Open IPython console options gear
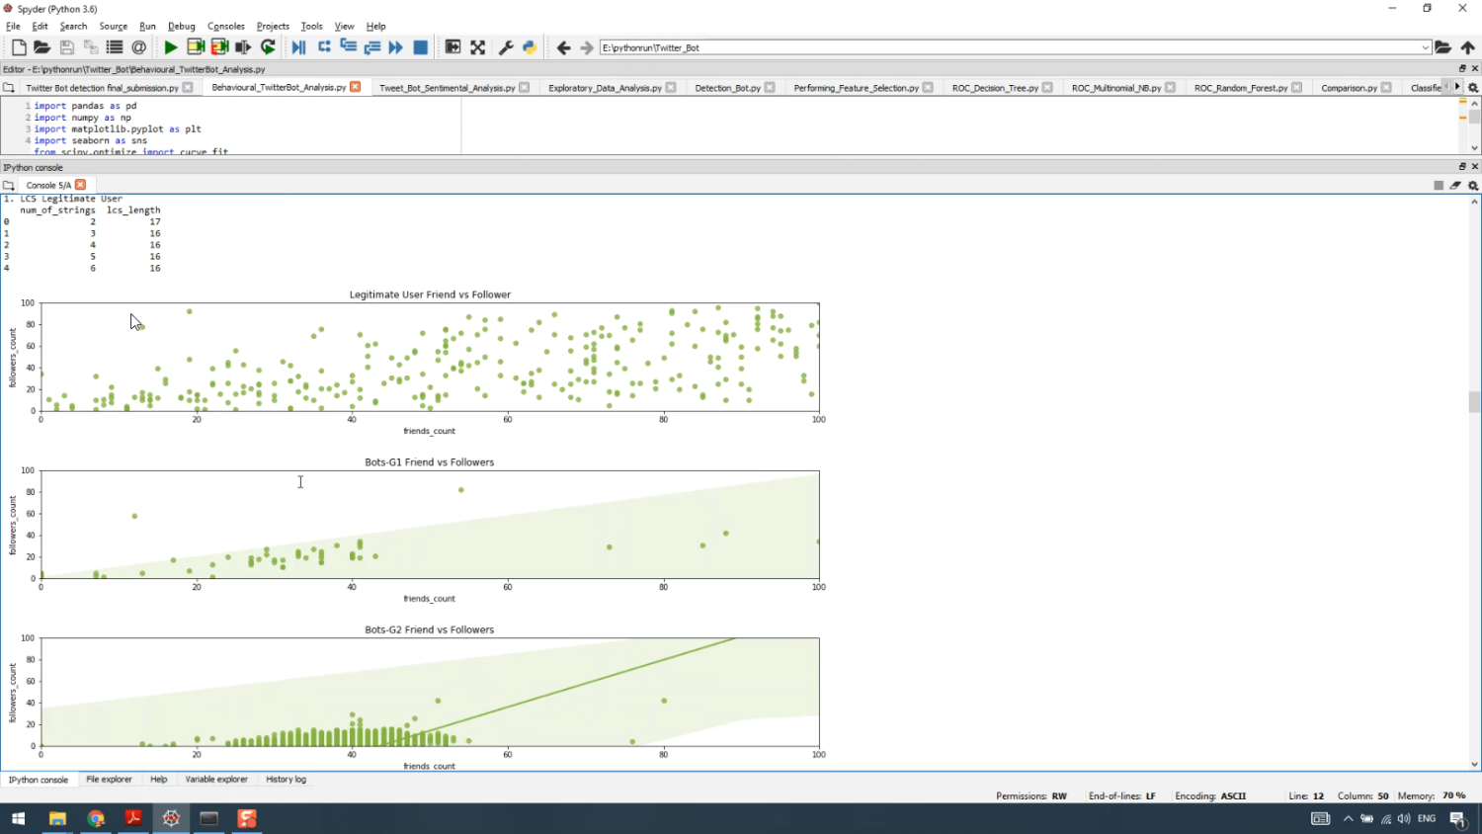Screen dimensions: 1482x834 click(1472, 186)
